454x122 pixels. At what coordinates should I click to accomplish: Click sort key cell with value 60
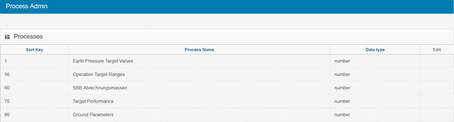(x=7, y=88)
